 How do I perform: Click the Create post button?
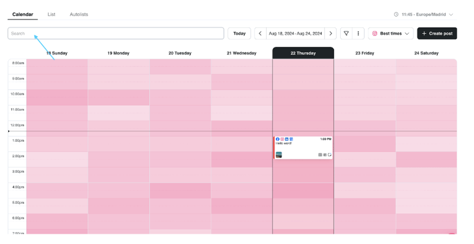pyautogui.click(x=437, y=34)
